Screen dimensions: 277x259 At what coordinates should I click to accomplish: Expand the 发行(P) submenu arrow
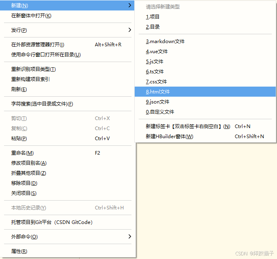130,30
